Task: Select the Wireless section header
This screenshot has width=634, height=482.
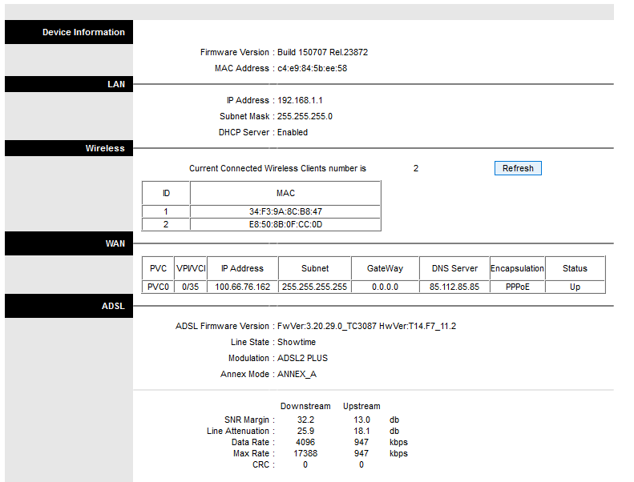Action: tap(69, 148)
